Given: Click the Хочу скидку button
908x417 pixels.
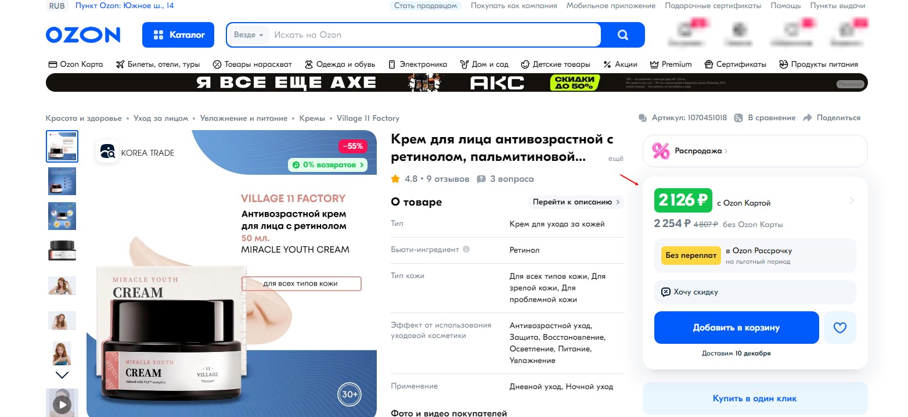Looking at the screenshot, I should click(x=755, y=292).
